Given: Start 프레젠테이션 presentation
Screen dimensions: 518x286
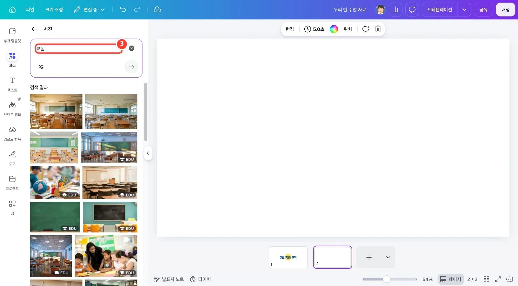Looking at the screenshot, I should tap(439, 10).
